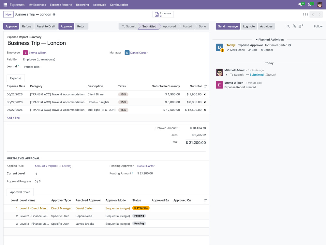
Task: Click Routing Amount help question mark
Action: tap(132, 173)
